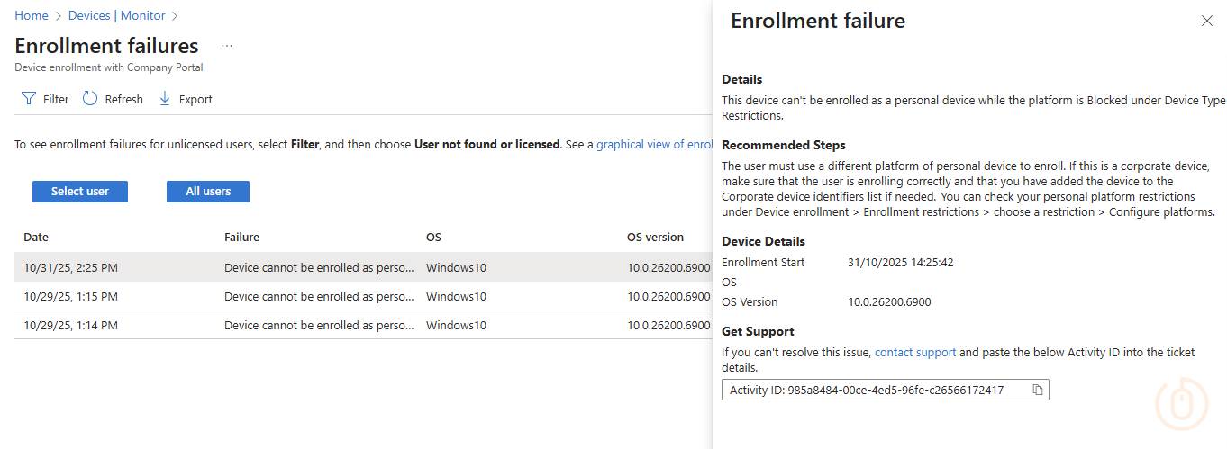The width and height of the screenshot is (1227, 449).
Task: Click the OS column header
Action: click(433, 238)
